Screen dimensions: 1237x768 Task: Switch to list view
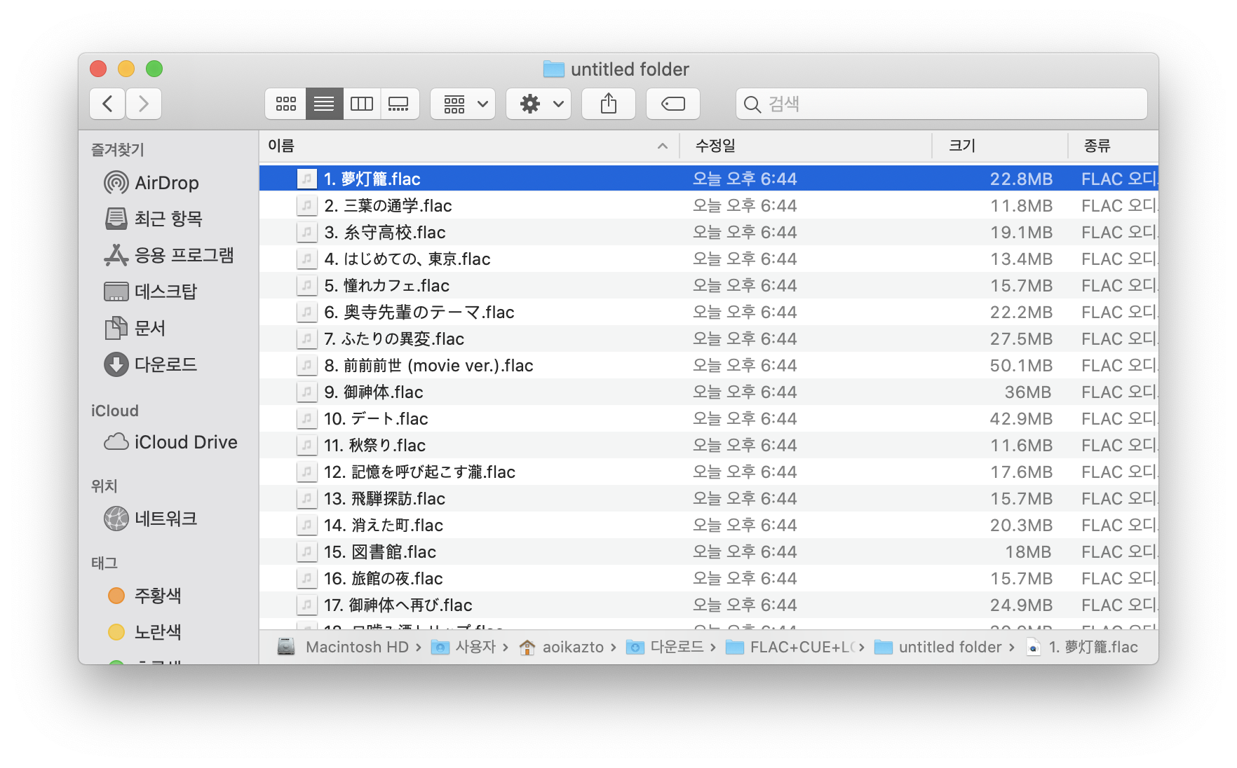point(324,104)
